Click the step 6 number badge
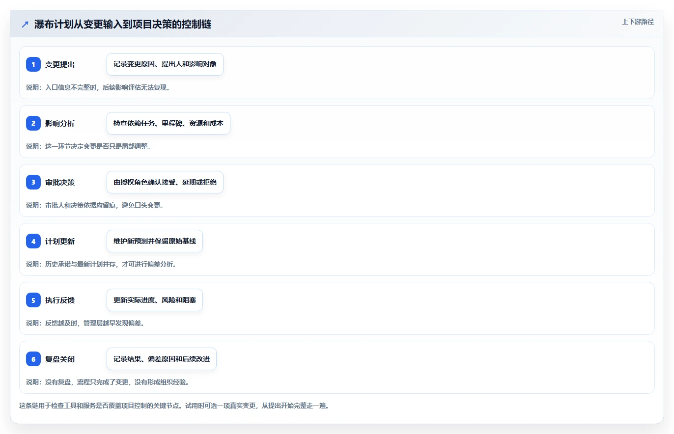The image size is (674, 434). [33, 359]
